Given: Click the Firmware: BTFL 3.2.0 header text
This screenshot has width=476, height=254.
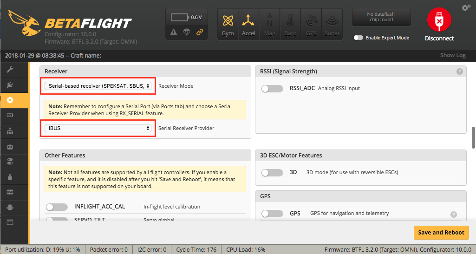Looking at the screenshot, I should pyautogui.click(x=91, y=42).
